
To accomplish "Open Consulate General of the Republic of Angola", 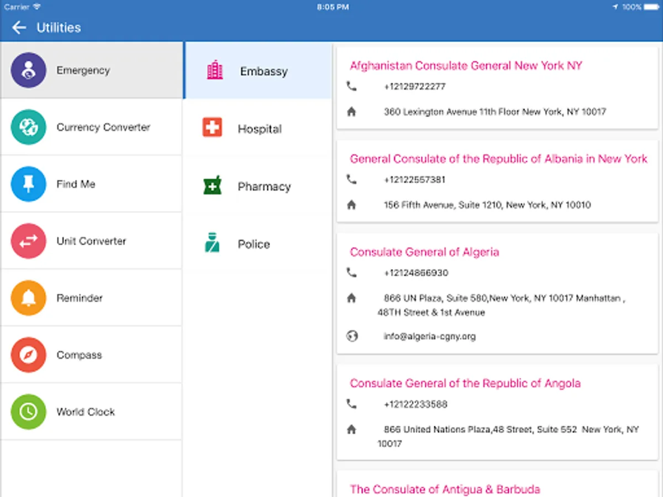I will pyautogui.click(x=465, y=383).
